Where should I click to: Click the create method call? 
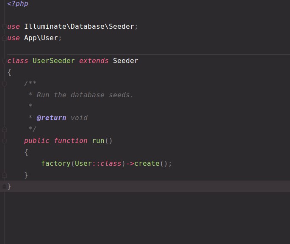click(x=147, y=164)
